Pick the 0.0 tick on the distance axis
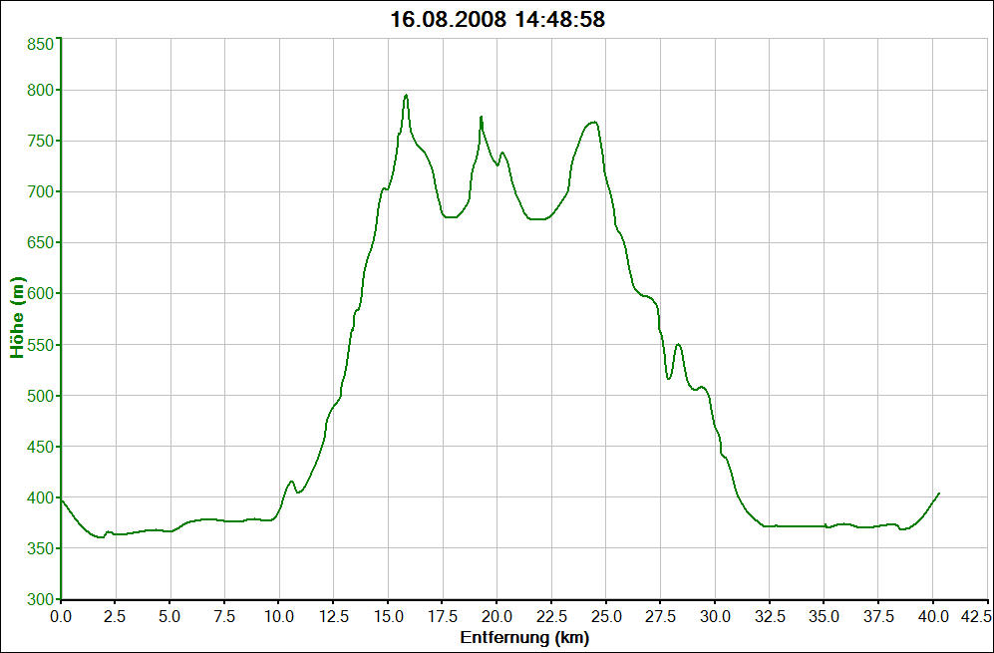Image resolution: width=994 pixels, height=653 pixels. coord(61,616)
